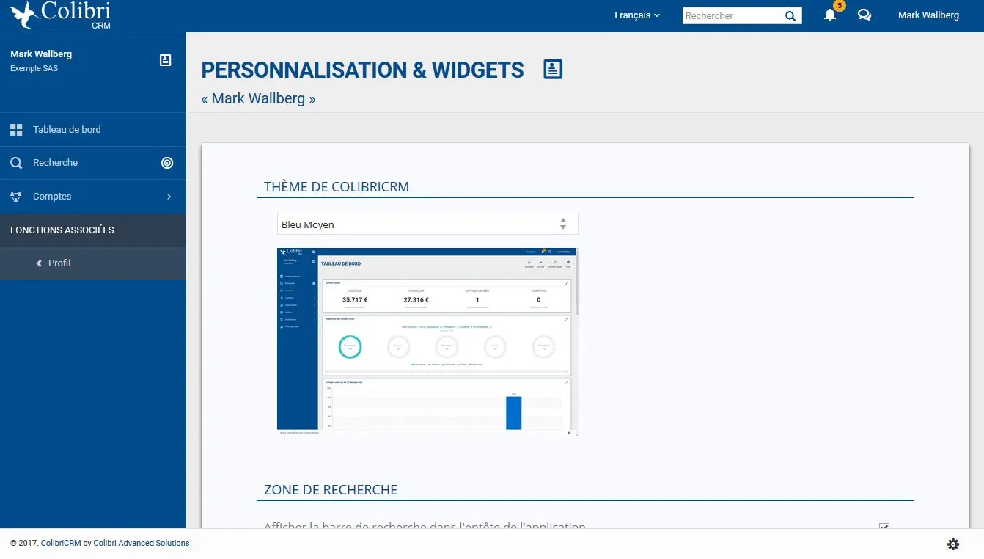Click the profile card icon beside sidebar user name
Viewport: 984px width, 559px height.
[x=166, y=60]
